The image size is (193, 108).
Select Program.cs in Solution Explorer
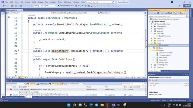pyautogui.click(x=160, y=67)
